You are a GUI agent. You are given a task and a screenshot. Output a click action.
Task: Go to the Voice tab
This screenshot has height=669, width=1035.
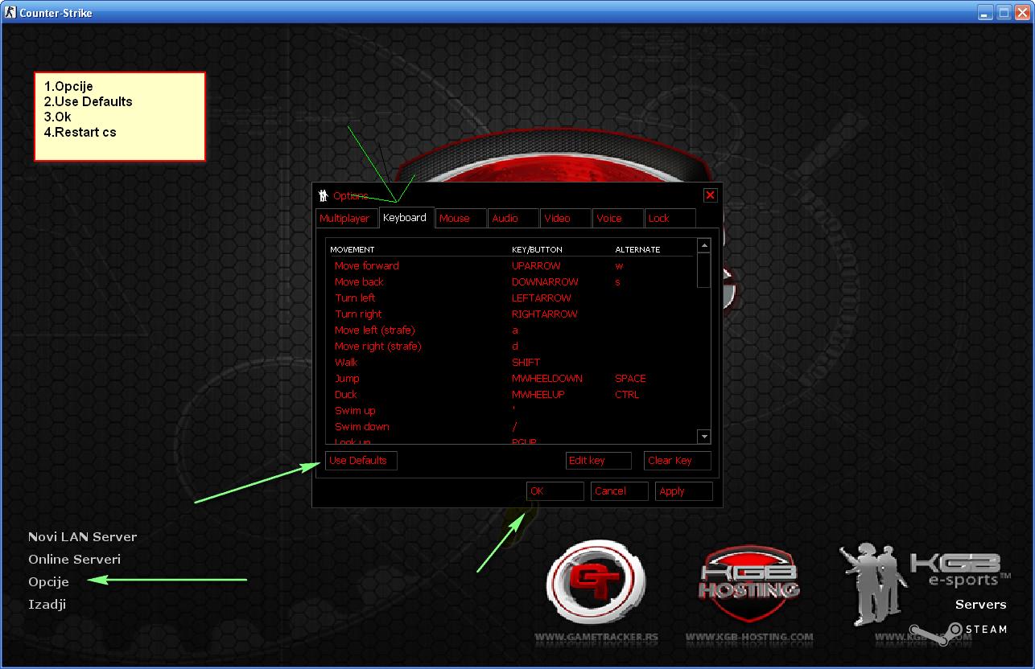(x=618, y=218)
